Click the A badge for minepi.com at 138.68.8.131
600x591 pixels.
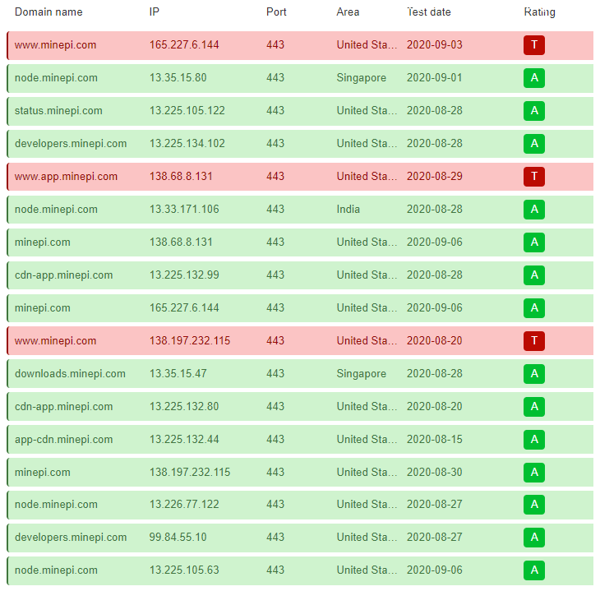tap(533, 242)
